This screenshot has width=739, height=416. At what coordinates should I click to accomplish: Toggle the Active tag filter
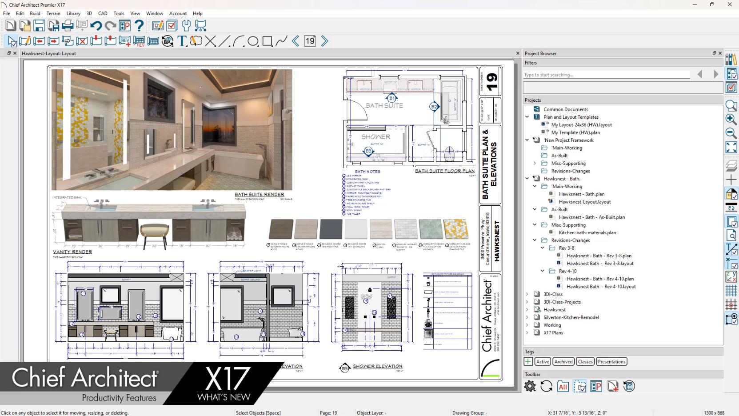(543, 362)
